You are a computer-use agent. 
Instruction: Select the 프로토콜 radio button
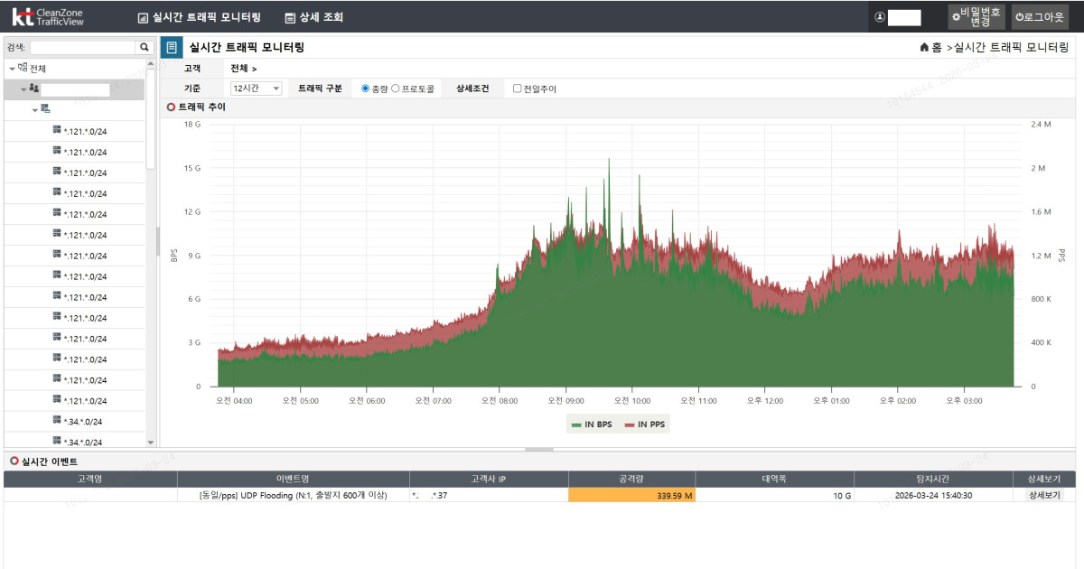(x=396, y=89)
